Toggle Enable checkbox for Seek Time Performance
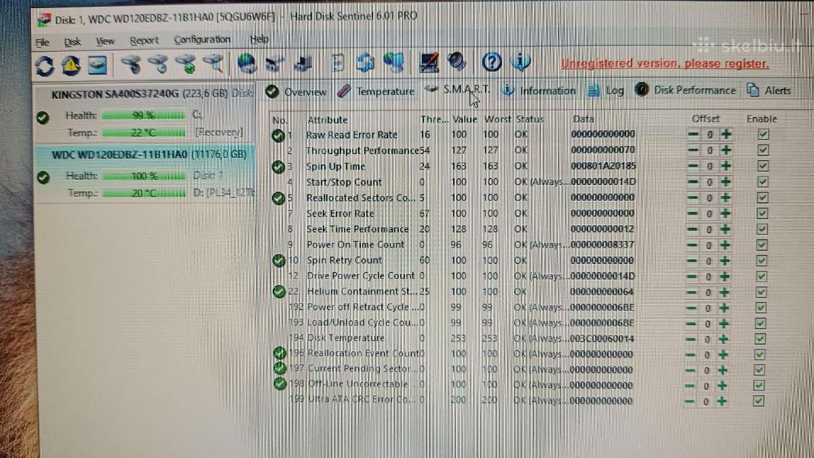The width and height of the screenshot is (814, 458). tap(762, 229)
